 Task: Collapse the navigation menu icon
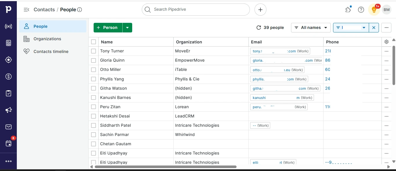[x=26, y=10]
